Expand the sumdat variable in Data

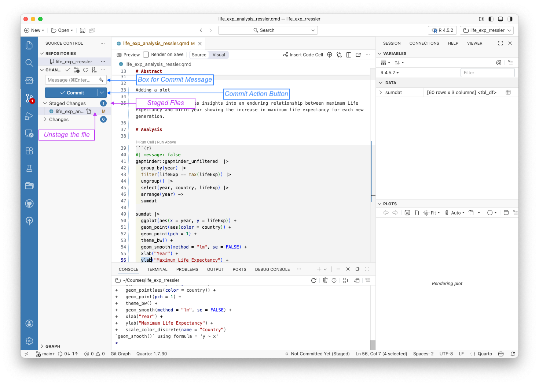(381, 92)
